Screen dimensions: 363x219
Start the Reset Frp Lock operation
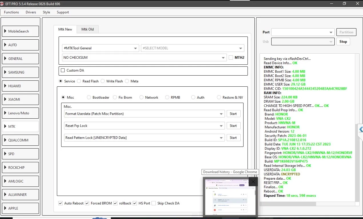click(233, 126)
